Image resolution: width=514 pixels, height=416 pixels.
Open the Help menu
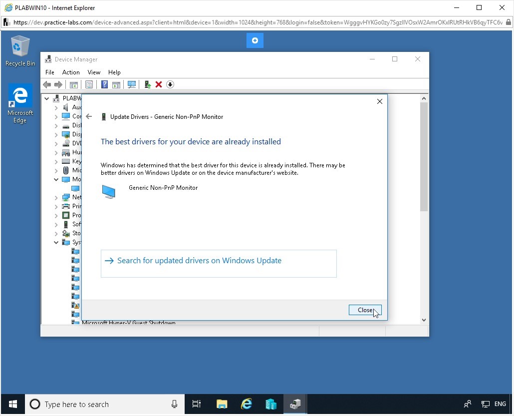[114, 72]
